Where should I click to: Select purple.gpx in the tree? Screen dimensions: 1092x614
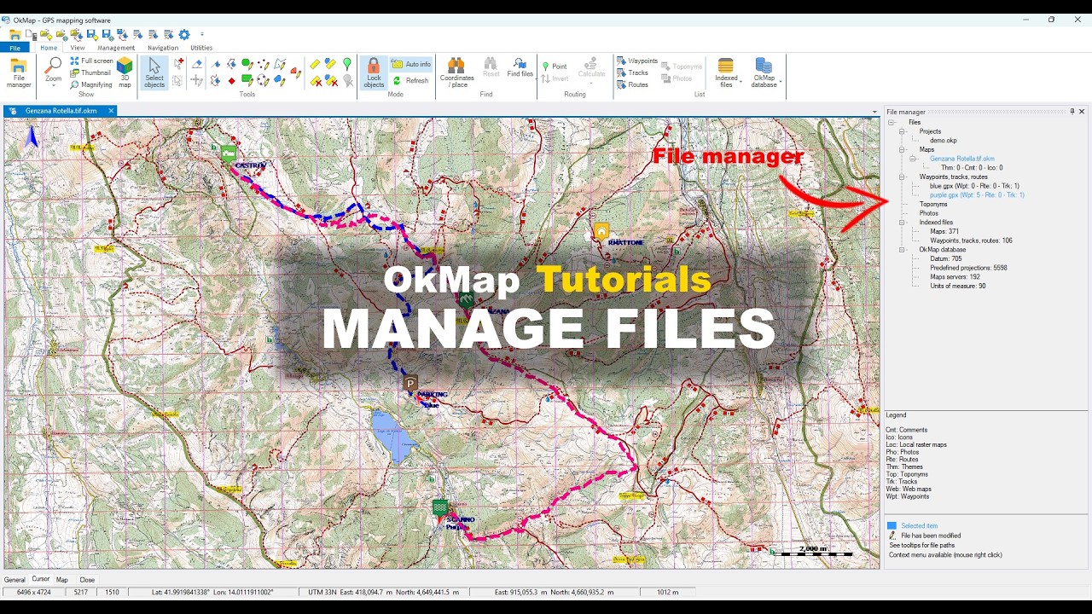[977, 195]
